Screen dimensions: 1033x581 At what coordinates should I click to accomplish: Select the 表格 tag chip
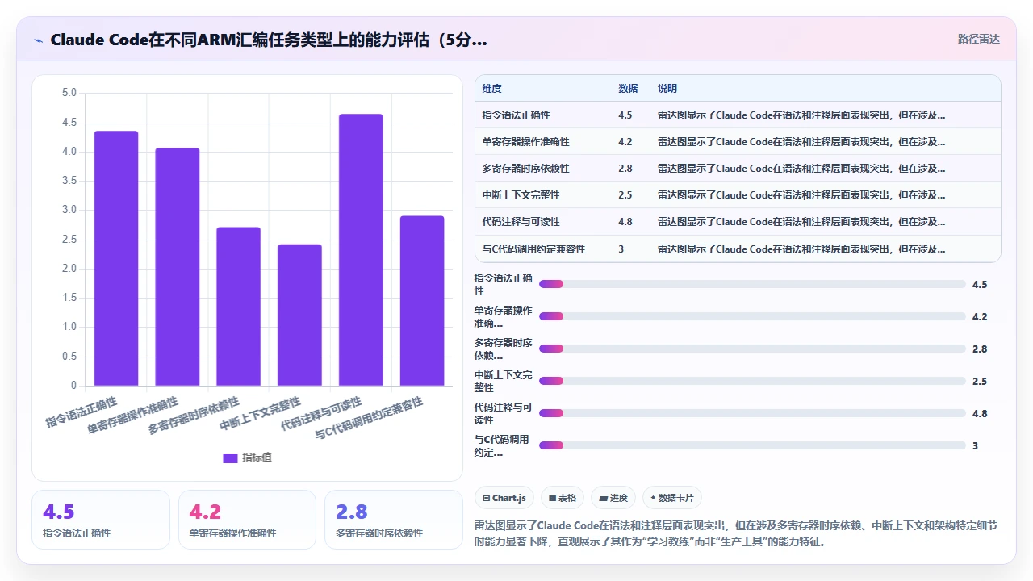pyautogui.click(x=563, y=498)
